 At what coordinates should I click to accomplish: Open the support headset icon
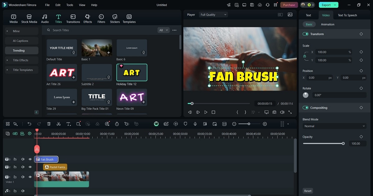268,5
